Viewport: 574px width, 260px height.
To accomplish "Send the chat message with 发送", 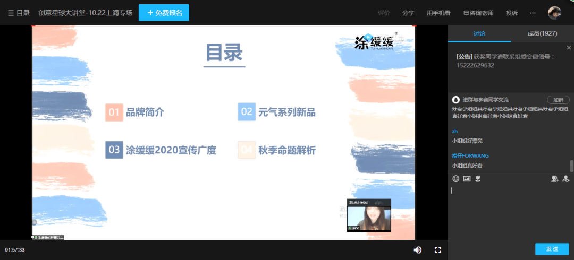I will (x=552, y=249).
